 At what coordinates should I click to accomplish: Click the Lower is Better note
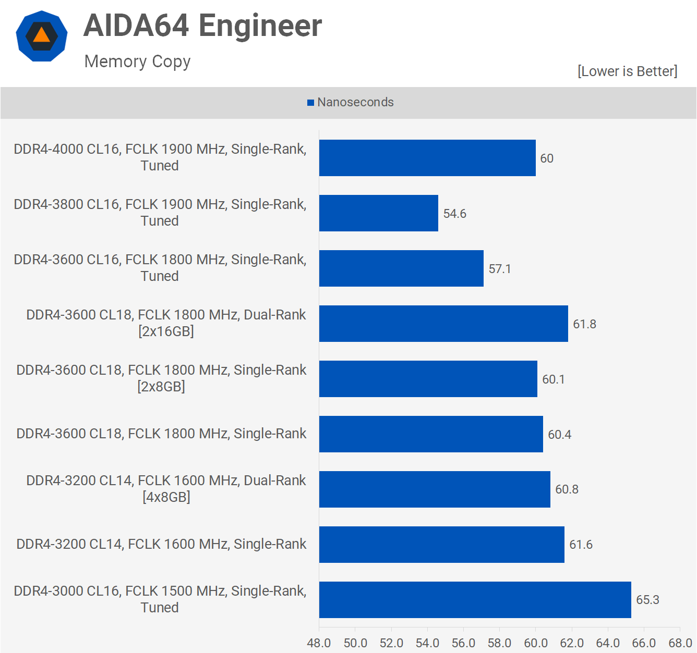(627, 71)
